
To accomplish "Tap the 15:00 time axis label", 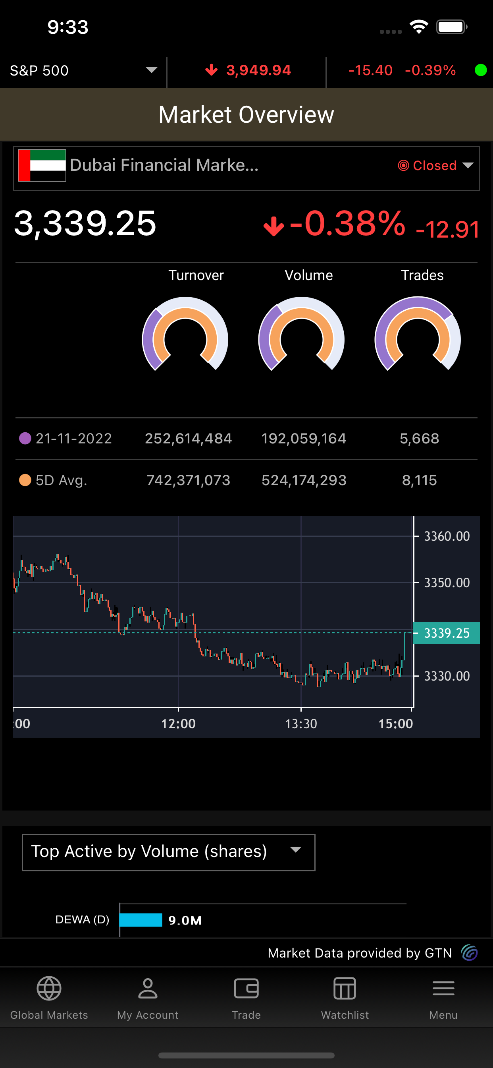I will click(x=396, y=724).
